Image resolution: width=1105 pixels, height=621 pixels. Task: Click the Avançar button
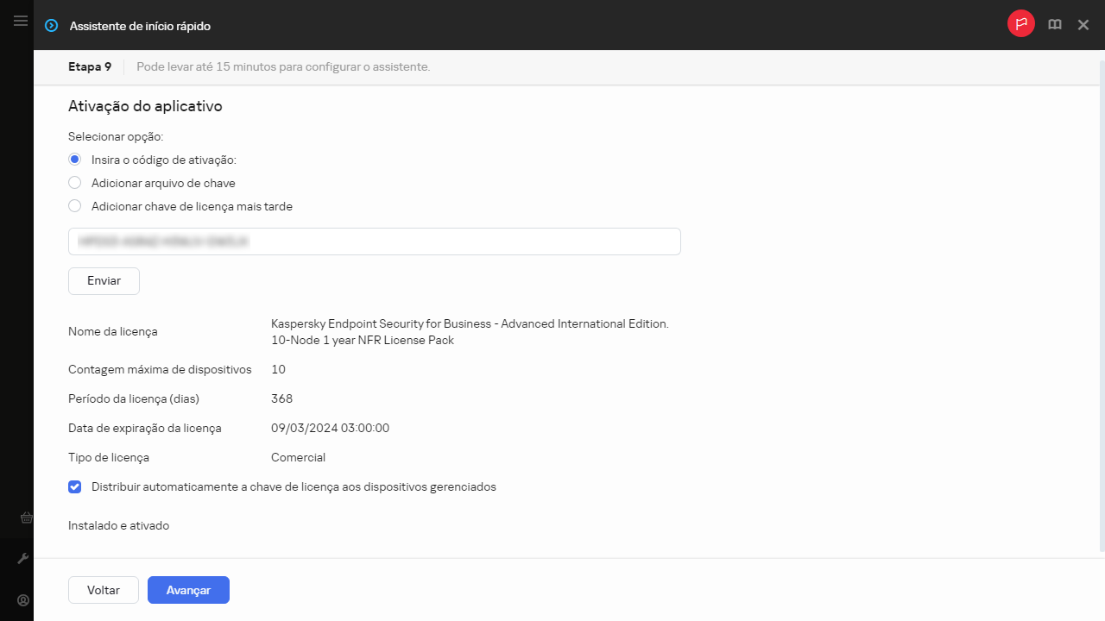pyautogui.click(x=188, y=590)
